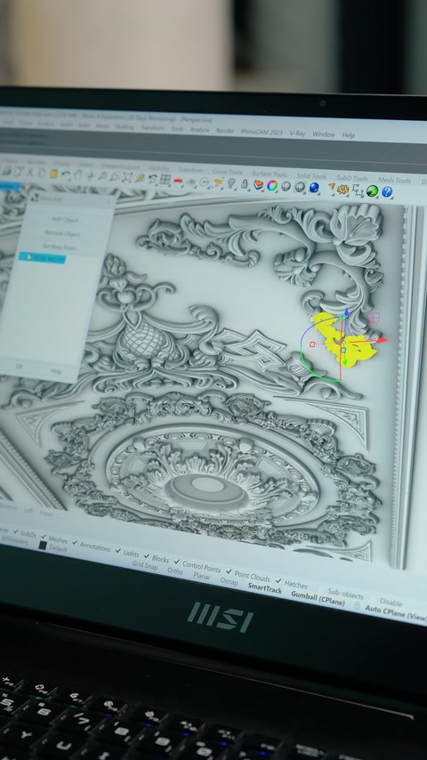This screenshot has height=760, width=427.
Task: Select the highlighted block in dialog list
Action: 42,258
